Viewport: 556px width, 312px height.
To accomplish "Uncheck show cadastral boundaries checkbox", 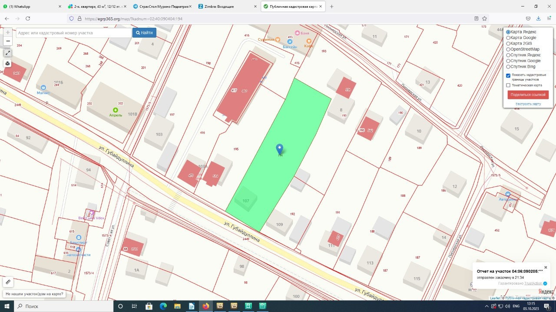I will click(508, 75).
